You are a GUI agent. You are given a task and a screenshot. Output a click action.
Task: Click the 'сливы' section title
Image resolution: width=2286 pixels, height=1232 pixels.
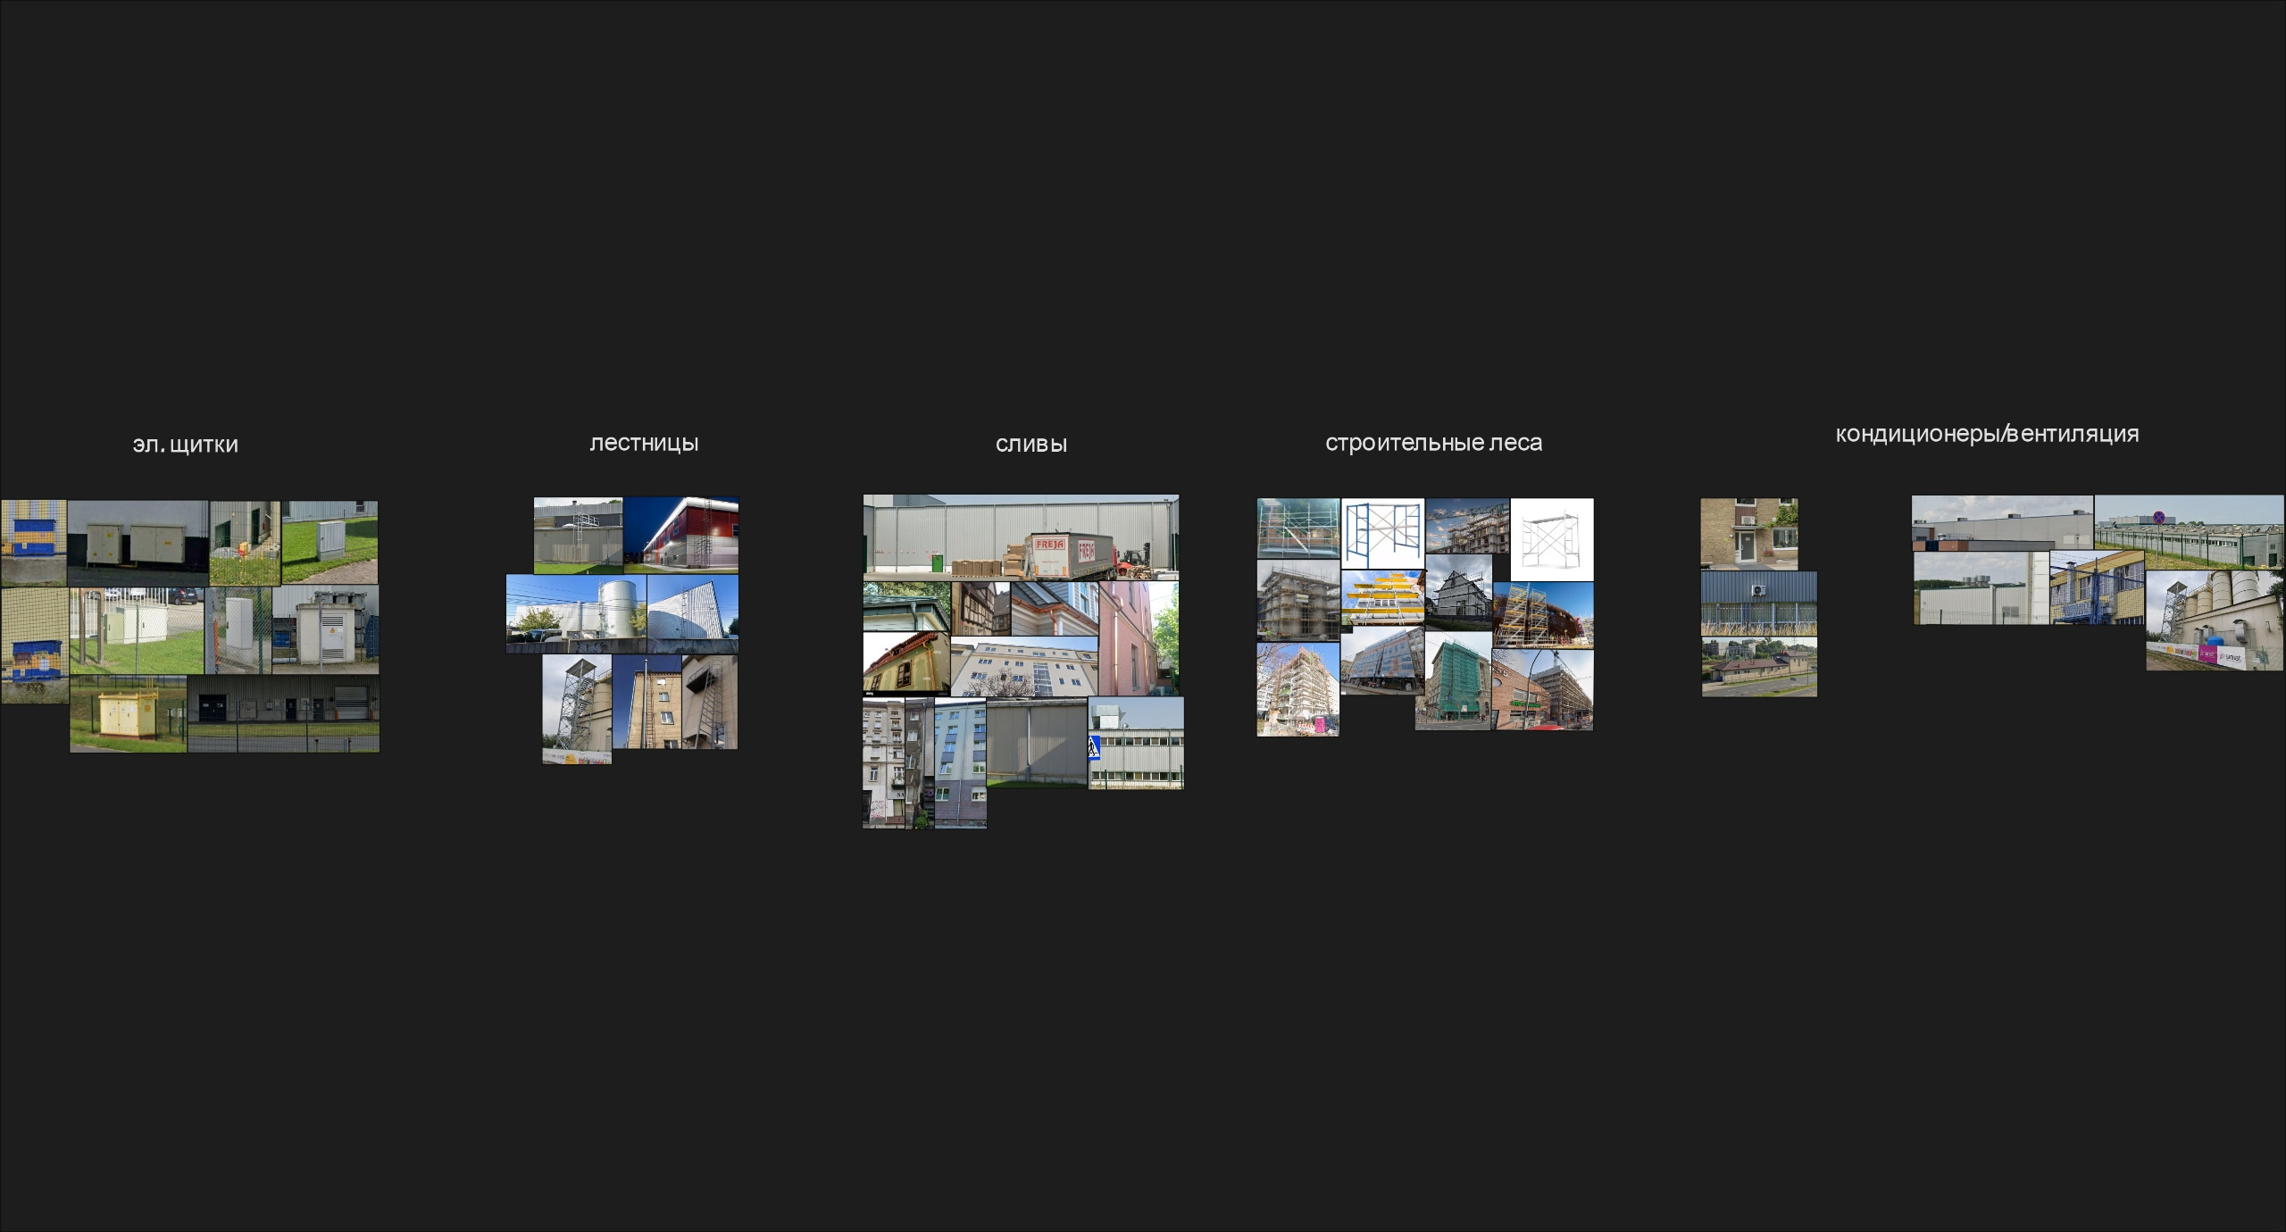coord(1031,445)
